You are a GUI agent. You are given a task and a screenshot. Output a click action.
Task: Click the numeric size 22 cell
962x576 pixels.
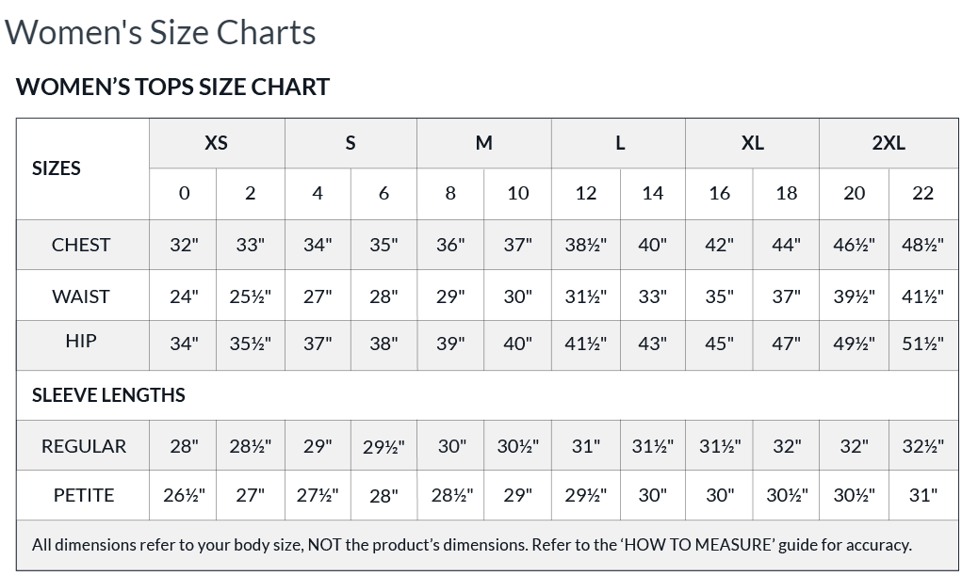[x=922, y=193]
